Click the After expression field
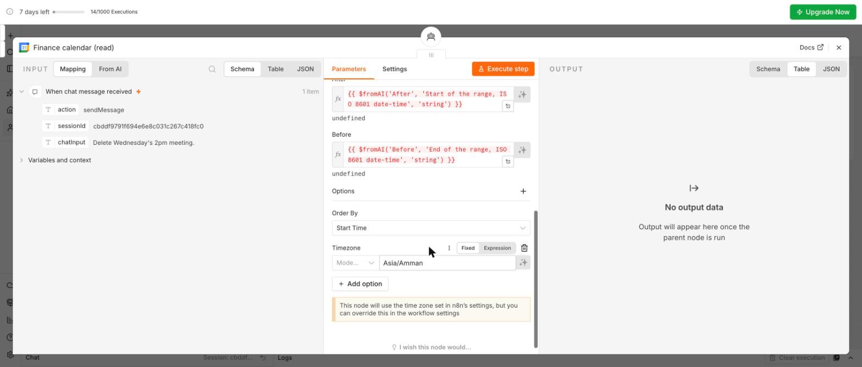The width and height of the screenshot is (862, 367). click(x=428, y=99)
